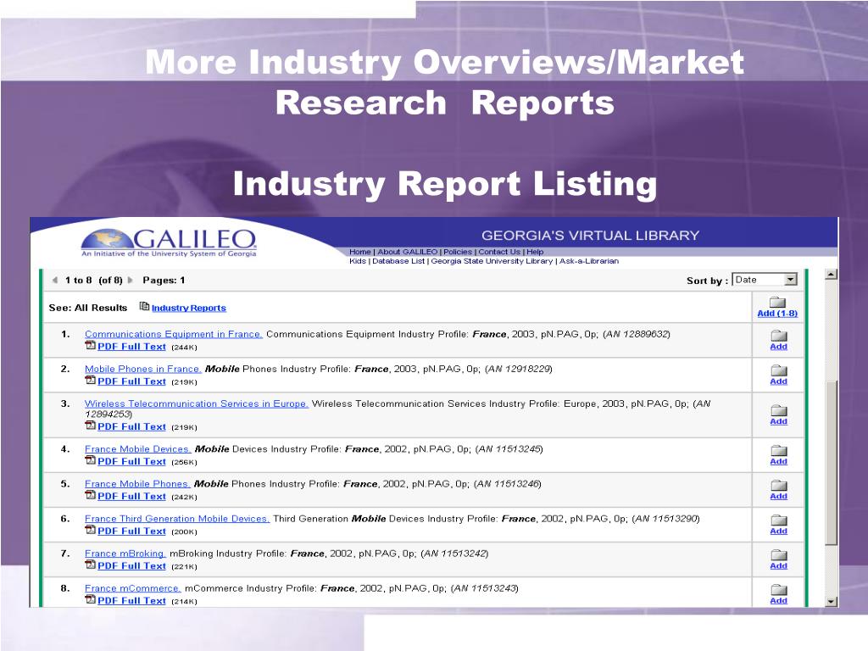Open PDF Full Text (244K) for result 1
868x651 pixels.
pyautogui.click(x=131, y=347)
